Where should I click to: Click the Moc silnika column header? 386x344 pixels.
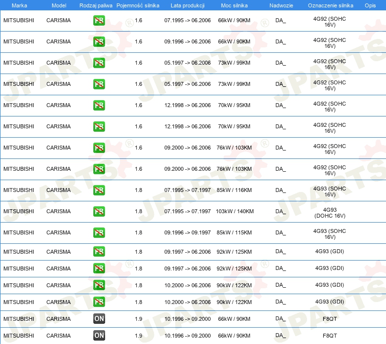pos(234,5)
